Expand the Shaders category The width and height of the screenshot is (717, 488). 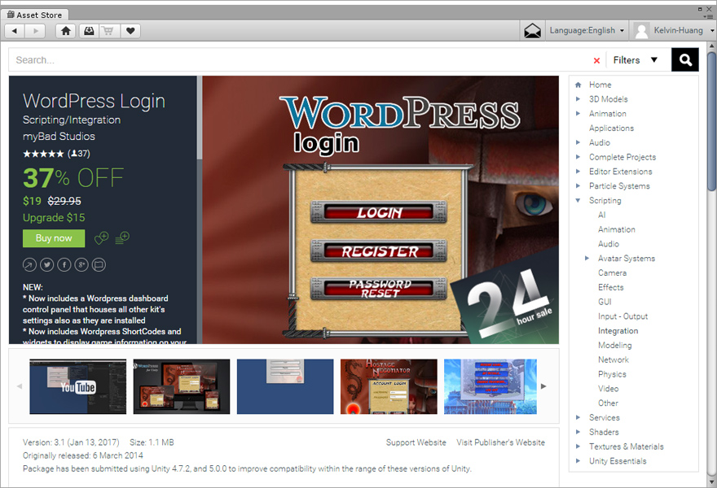click(x=578, y=432)
